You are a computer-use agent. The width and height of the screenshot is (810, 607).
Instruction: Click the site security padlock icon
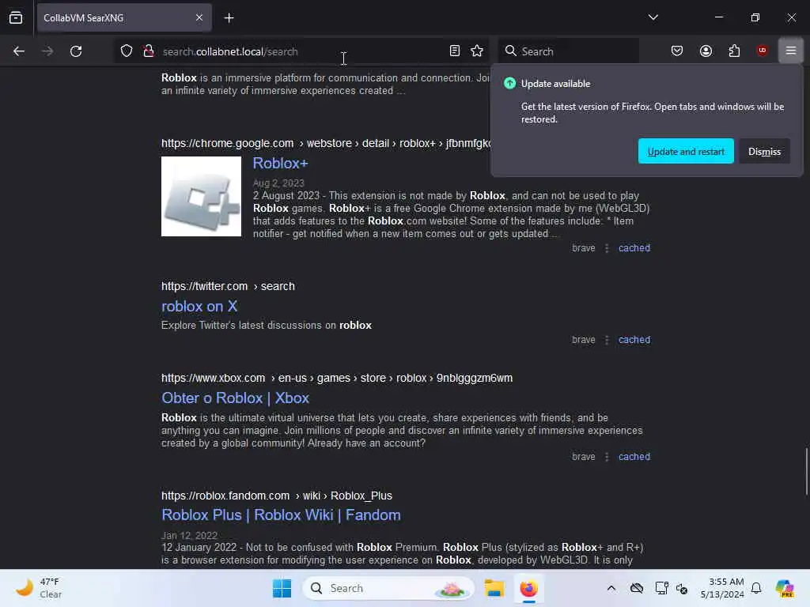pyautogui.click(x=149, y=51)
